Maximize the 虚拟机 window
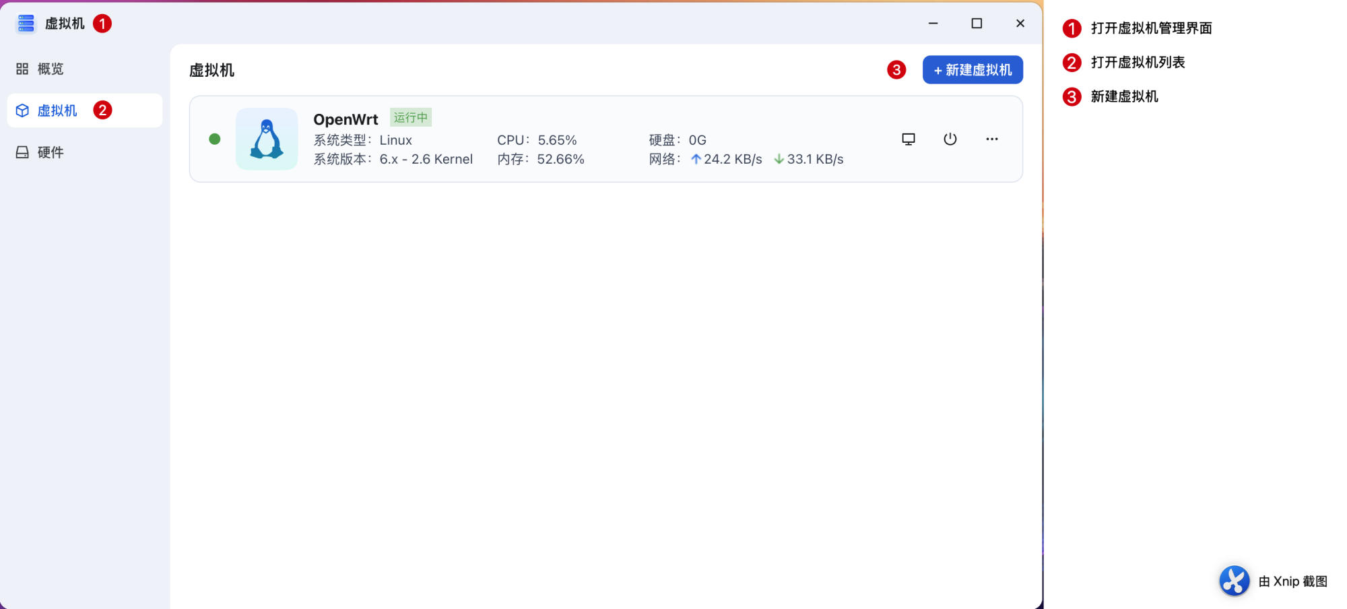Viewport: 1347px width, 609px height. 977,24
